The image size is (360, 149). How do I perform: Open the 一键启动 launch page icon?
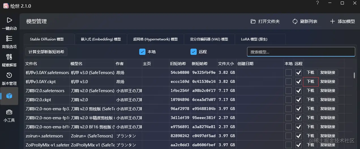click(x=9, y=20)
